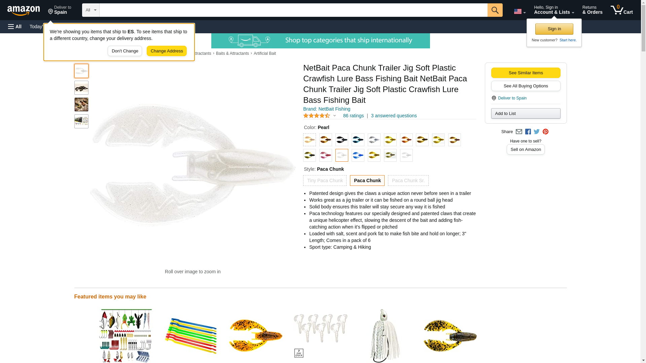
Task: Open Returns & Orders
Action: 592,10
